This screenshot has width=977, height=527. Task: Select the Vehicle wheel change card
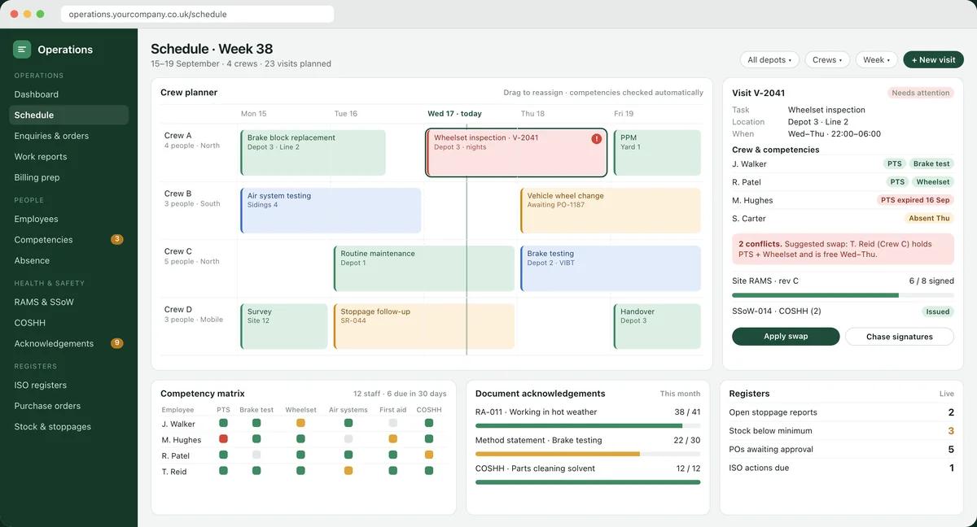point(611,211)
